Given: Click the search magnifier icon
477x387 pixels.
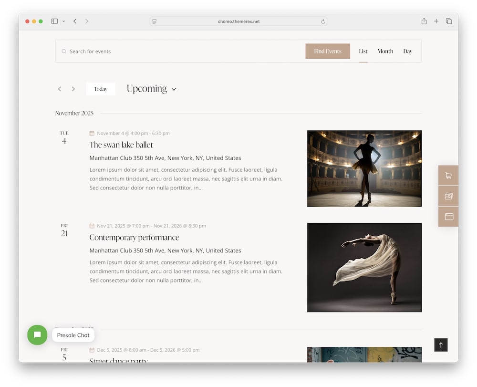Looking at the screenshot, I should pos(64,52).
